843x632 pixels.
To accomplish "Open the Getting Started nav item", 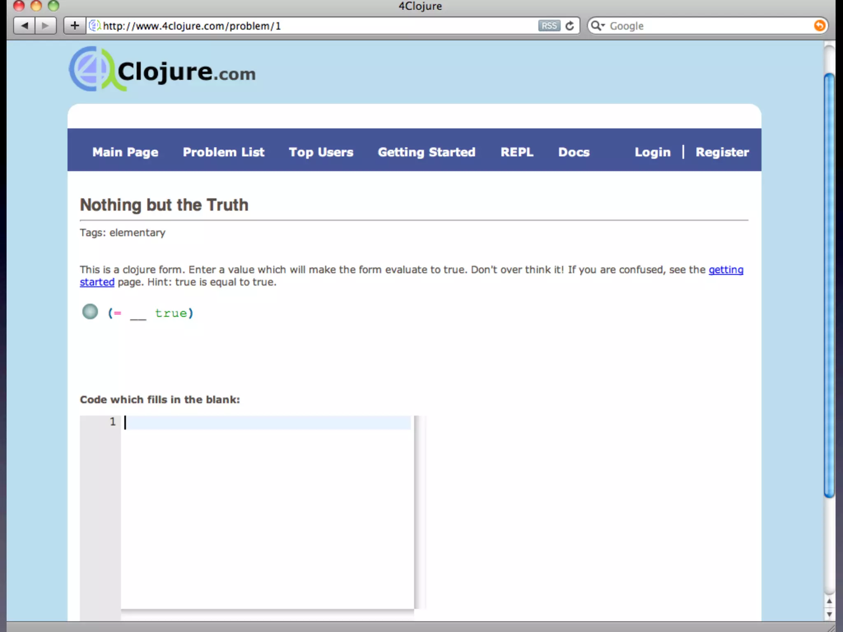I will [426, 152].
